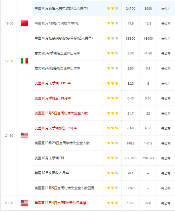Click the US flag icon at 21:30
Screen dimensions: 175x212
click(24, 135)
